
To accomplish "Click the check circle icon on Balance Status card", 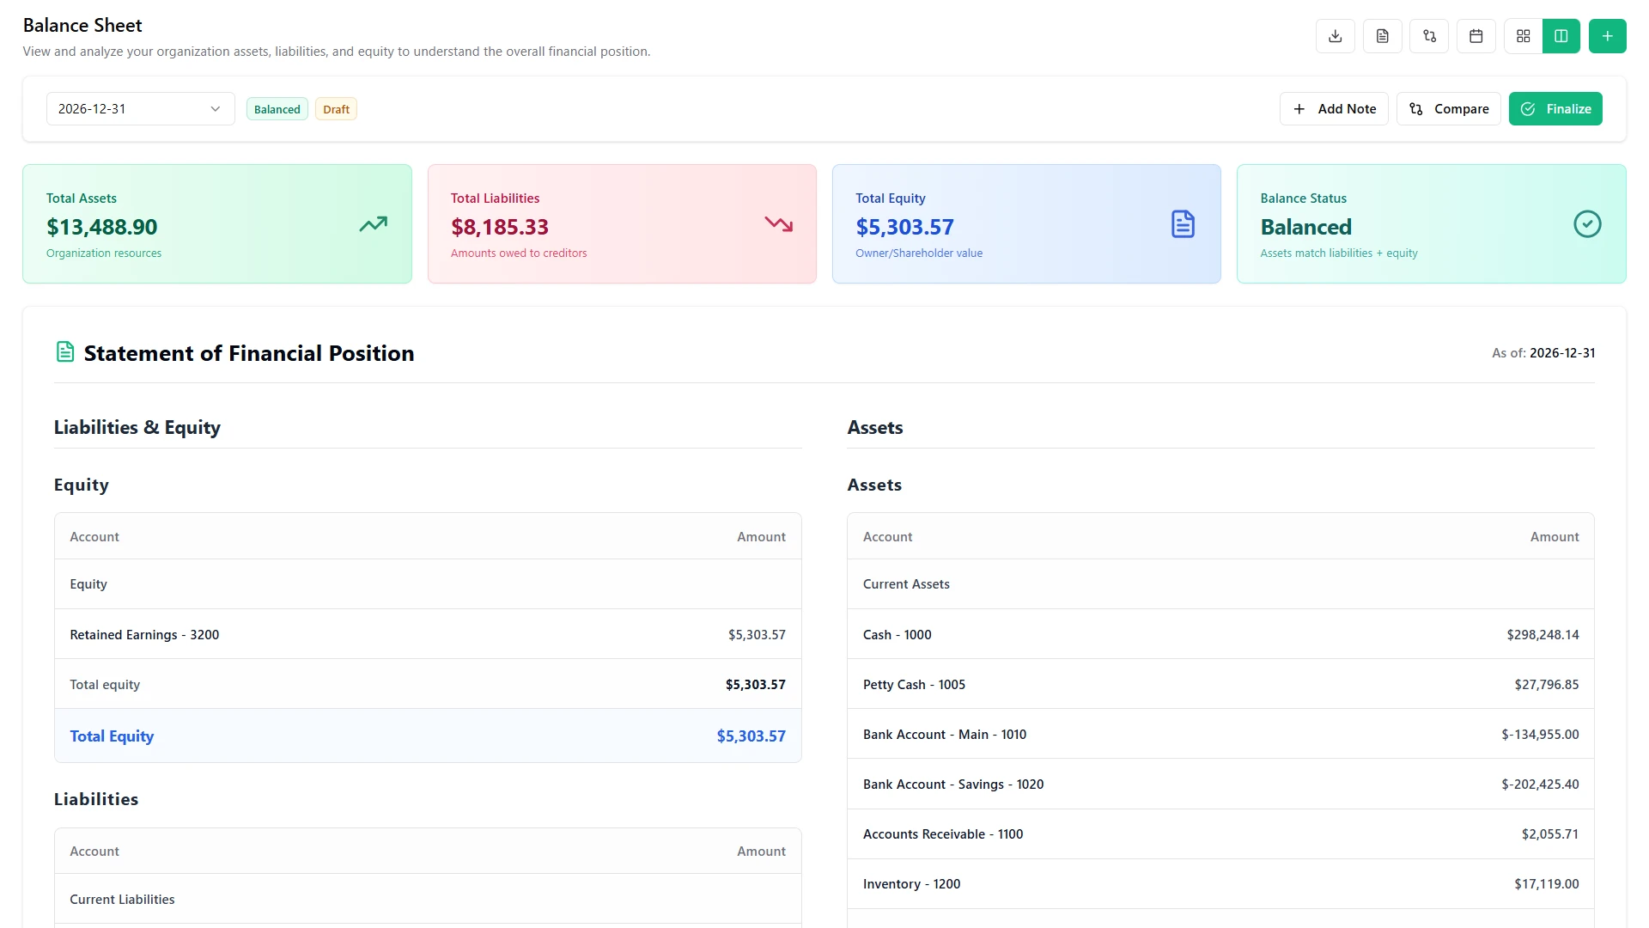I will click(1587, 224).
